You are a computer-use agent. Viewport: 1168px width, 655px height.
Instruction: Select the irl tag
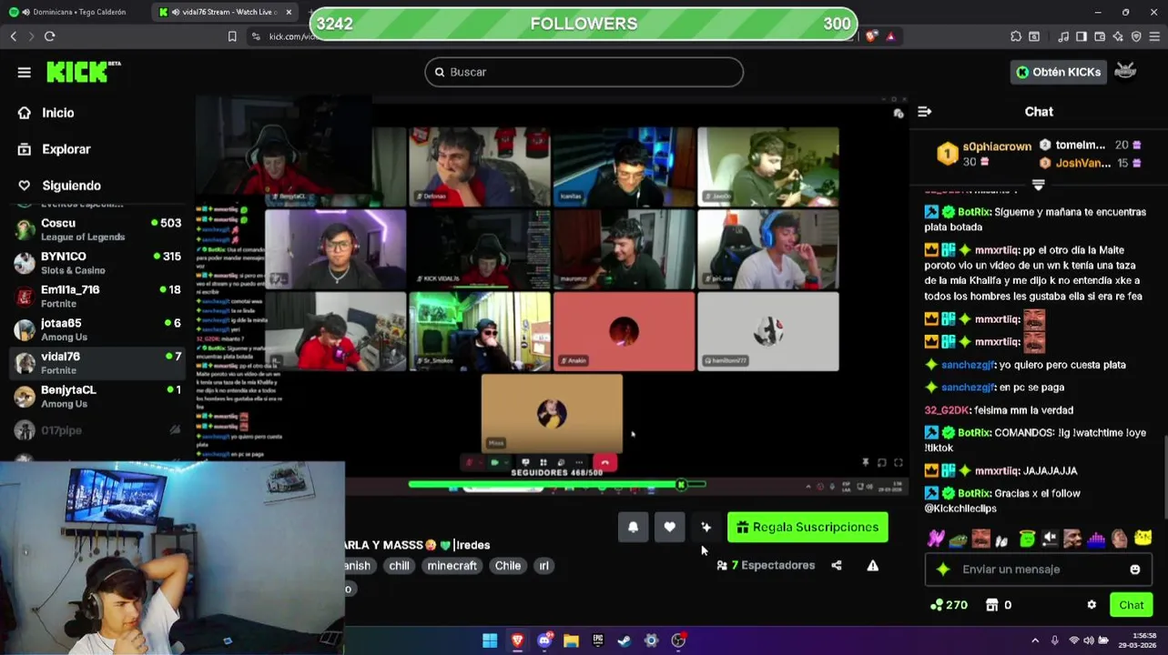point(543,565)
